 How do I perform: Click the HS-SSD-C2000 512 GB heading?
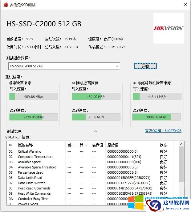(x=44, y=24)
